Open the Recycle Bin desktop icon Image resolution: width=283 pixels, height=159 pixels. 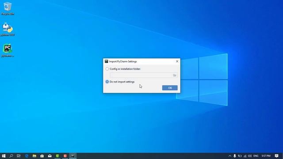coord(8,8)
